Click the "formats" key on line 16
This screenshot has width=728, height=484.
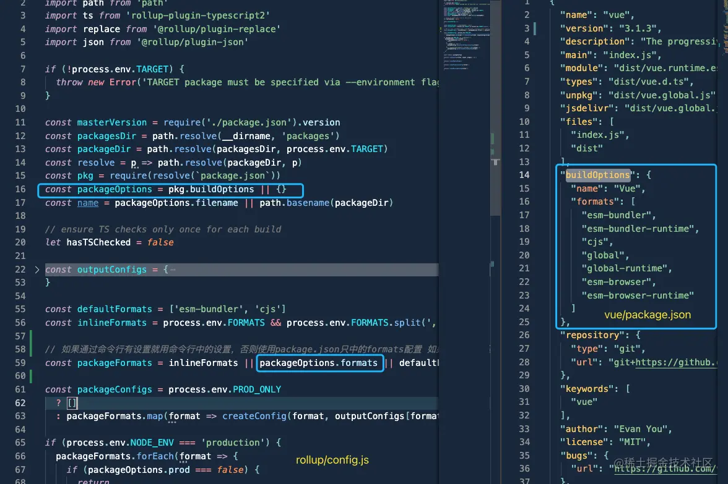point(597,202)
